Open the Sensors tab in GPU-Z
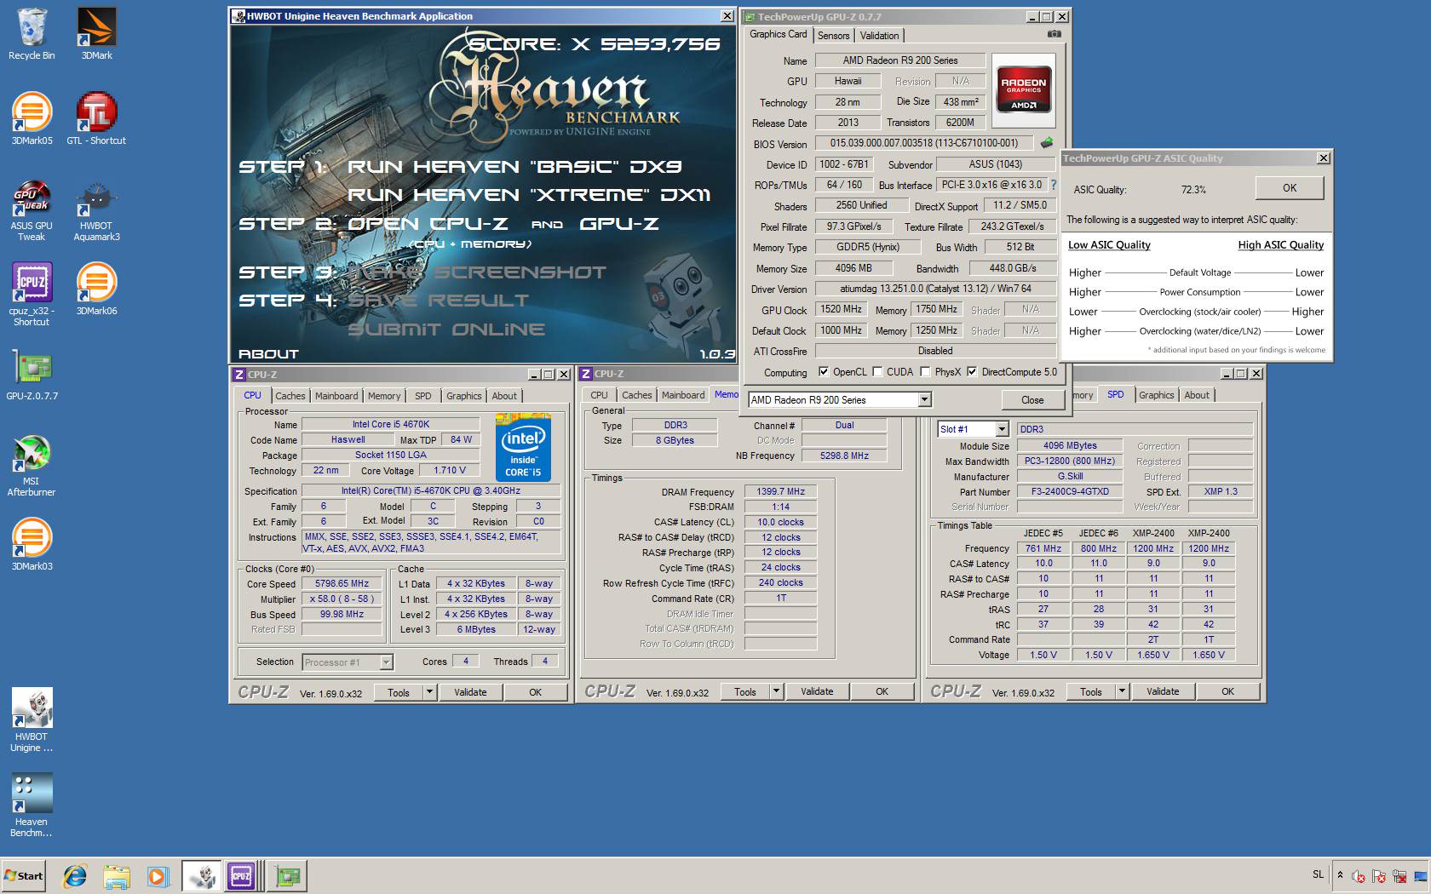This screenshot has width=1431, height=894. point(833,36)
